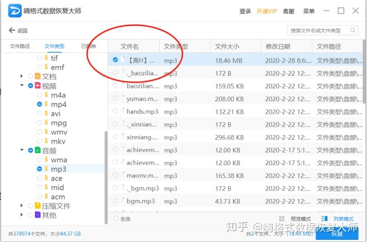
Task: Switch to the 文件路径 tab
Action: coord(20,46)
